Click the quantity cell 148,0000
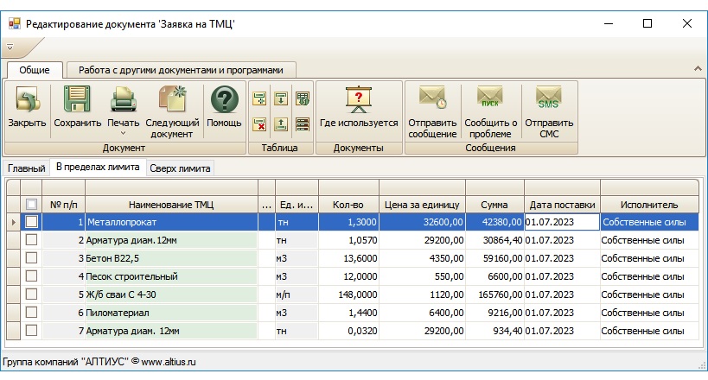The height and width of the screenshot is (380, 708). point(348,294)
